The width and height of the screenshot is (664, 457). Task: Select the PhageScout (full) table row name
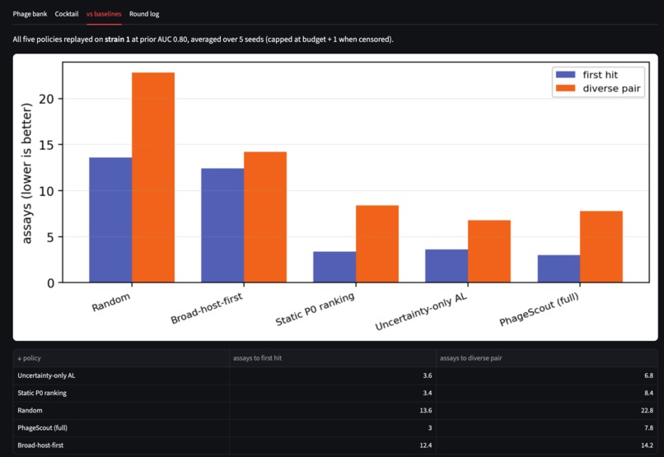(42, 427)
